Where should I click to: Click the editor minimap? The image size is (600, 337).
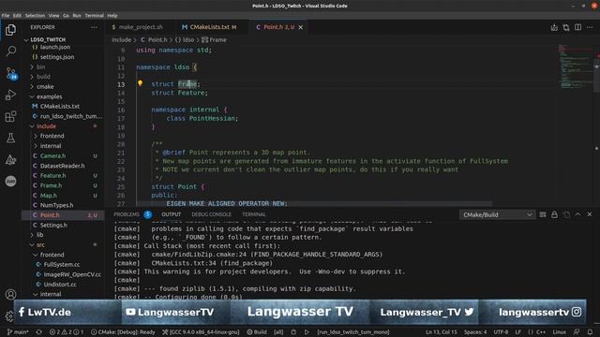point(575,67)
